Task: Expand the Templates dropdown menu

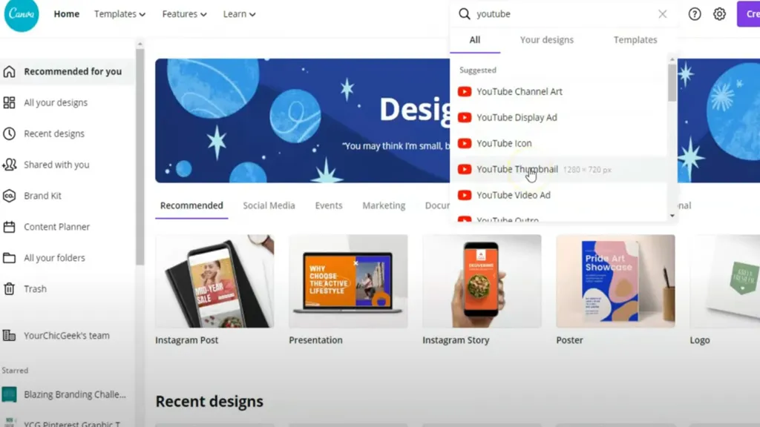Action: point(119,14)
